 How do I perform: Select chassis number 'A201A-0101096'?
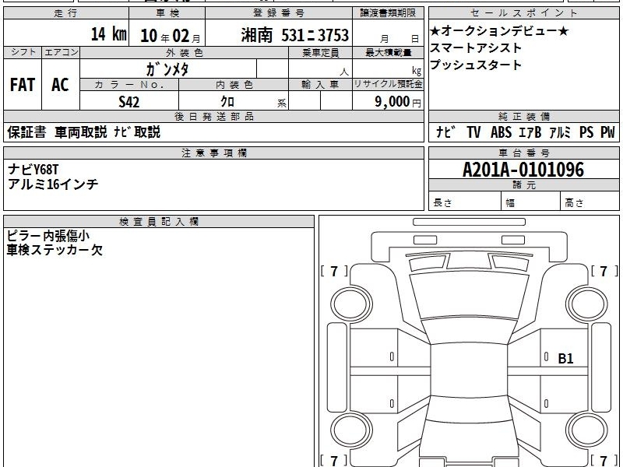point(523,170)
